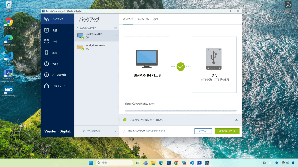
Task: Open the Recycle Bin desktop icon
Action: coord(9,6)
